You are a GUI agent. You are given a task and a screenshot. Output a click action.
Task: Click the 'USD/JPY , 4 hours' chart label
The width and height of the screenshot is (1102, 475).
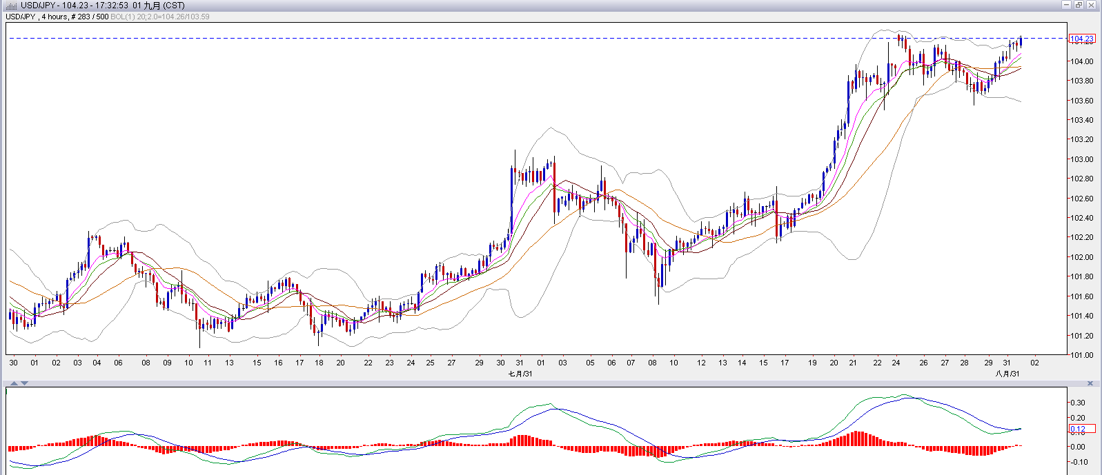37,17
